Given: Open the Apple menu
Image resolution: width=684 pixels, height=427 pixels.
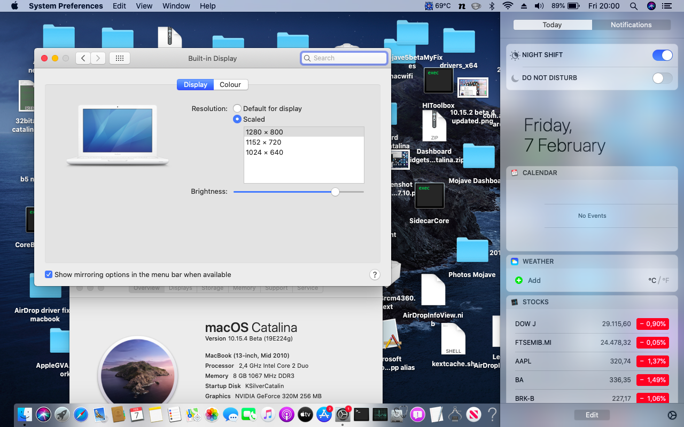Looking at the screenshot, I should coord(14,6).
